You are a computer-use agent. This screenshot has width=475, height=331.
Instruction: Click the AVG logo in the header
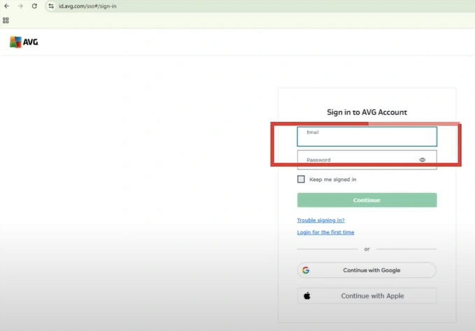click(x=24, y=42)
